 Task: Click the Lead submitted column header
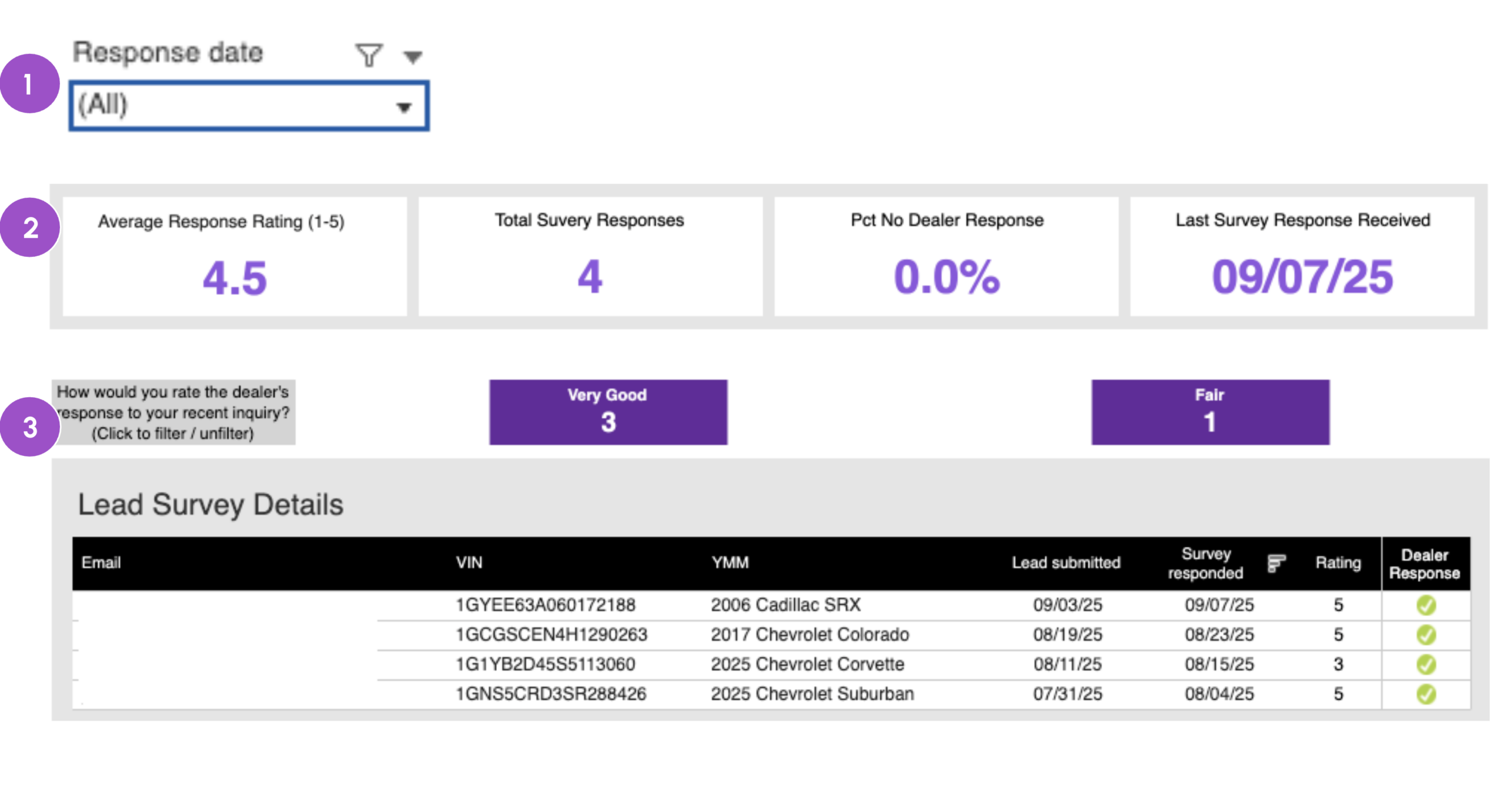click(x=1066, y=563)
